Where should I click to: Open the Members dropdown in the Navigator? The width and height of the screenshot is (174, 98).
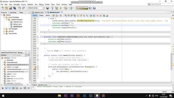[x=8, y=55]
